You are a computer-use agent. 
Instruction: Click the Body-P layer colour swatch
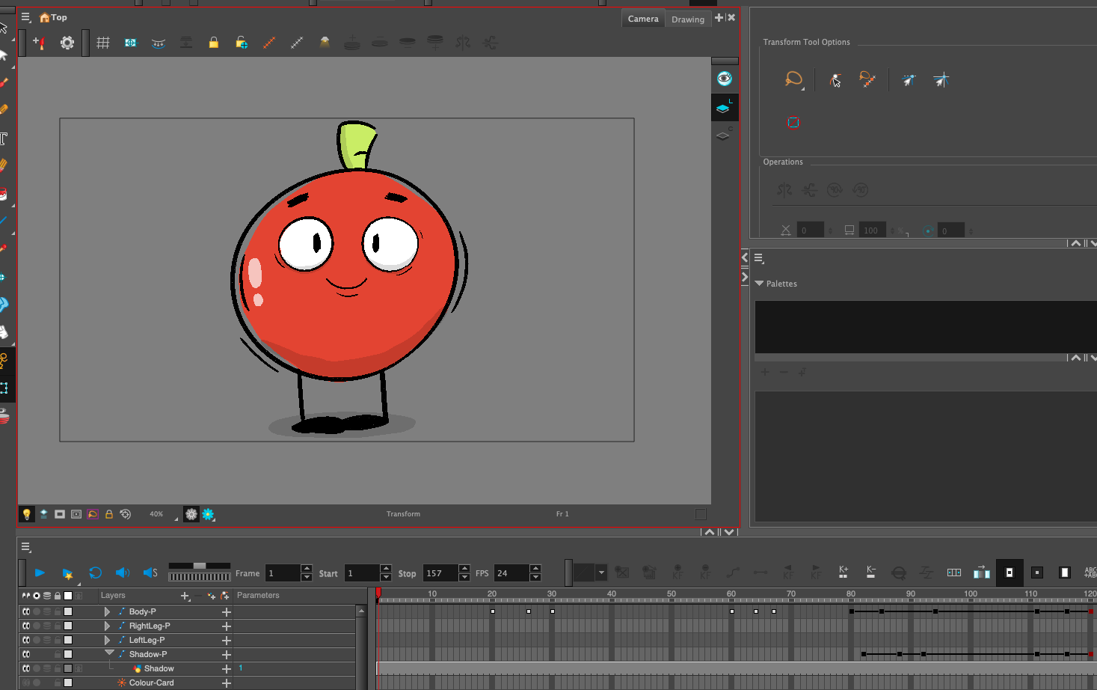[68, 611]
